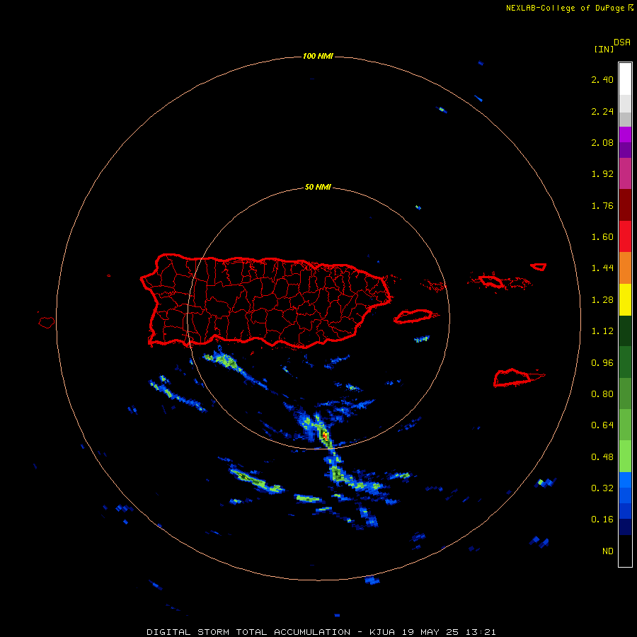Viewport: 637px width, 637px height.
Task: Click the 50 NMI range ring label
Action: coord(318,188)
